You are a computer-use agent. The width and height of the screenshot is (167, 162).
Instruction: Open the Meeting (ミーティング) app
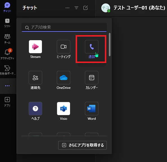(x=64, y=49)
